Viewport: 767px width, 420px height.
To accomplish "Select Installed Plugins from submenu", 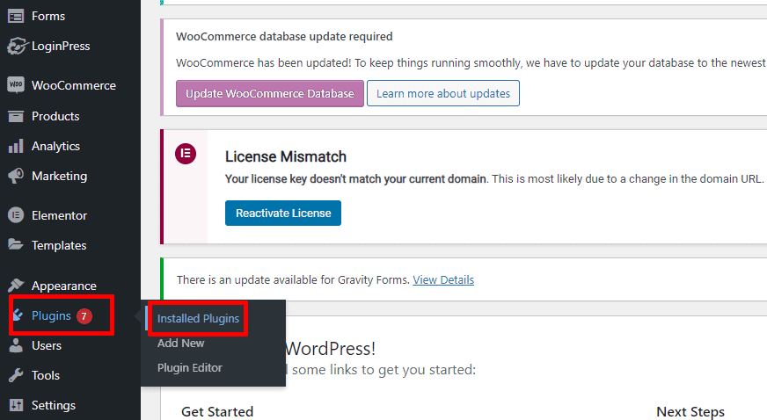I will (x=198, y=318).
